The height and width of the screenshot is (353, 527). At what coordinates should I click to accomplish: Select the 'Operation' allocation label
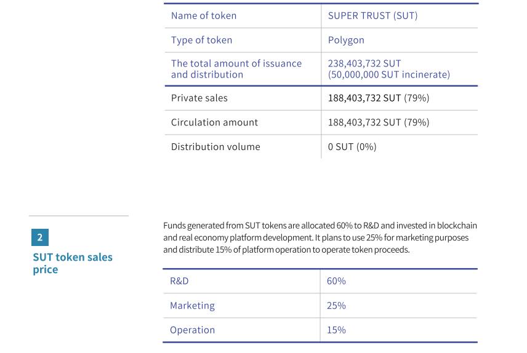(192, 330)
